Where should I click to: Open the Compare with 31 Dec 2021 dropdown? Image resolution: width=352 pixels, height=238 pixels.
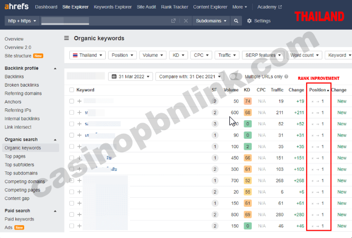[x=190, y=76]
